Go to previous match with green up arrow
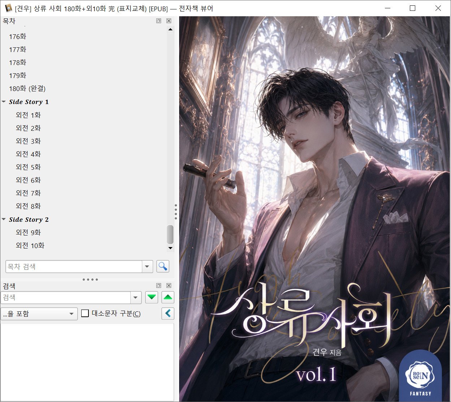 tap(168, 297)
